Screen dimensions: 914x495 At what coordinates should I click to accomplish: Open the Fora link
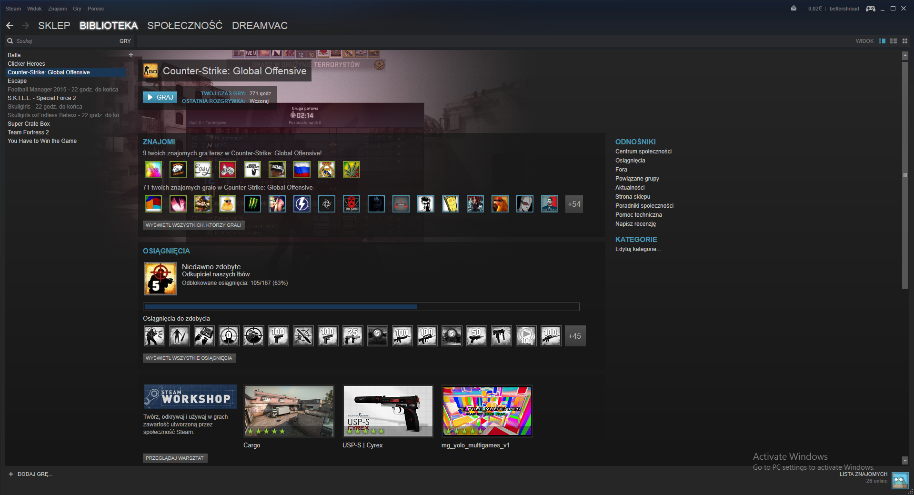[x=621, y=170]
